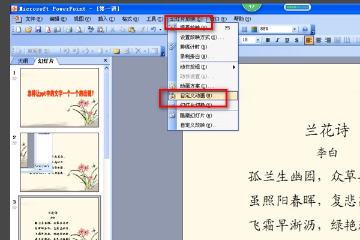The width and height of the screenshot is (360, 240).
Task: Click the New presentation icon
Action: [x=19, y=29]
